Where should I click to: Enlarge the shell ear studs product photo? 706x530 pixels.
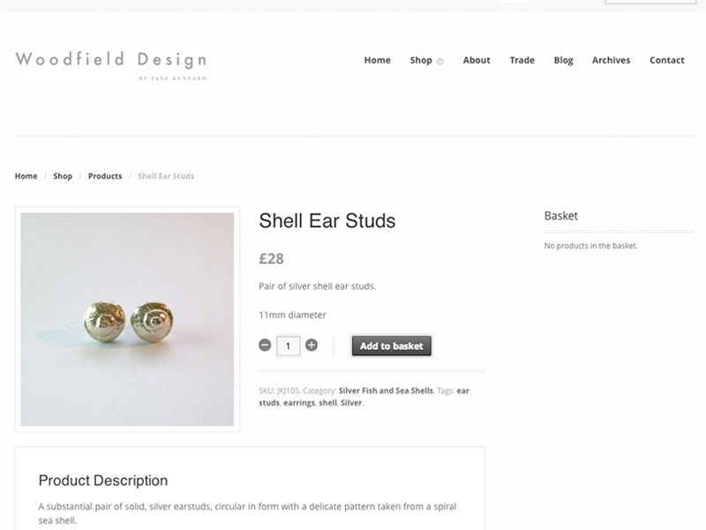(x=127, y=319)
